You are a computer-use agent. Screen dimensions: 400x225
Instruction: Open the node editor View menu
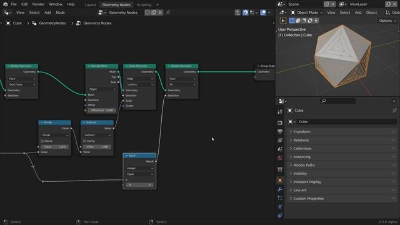[x=20, y=12]
